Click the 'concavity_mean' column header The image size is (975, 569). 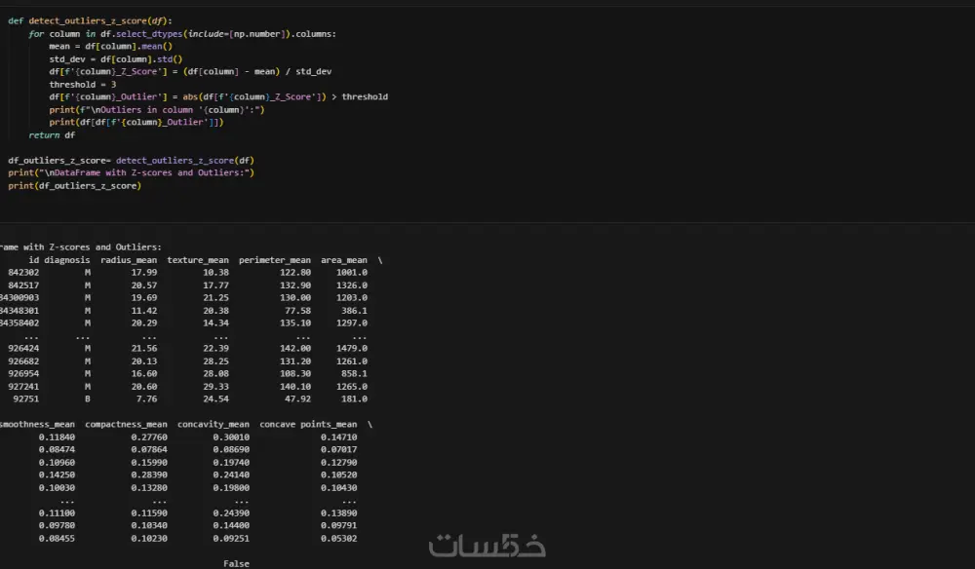(214, 425)
